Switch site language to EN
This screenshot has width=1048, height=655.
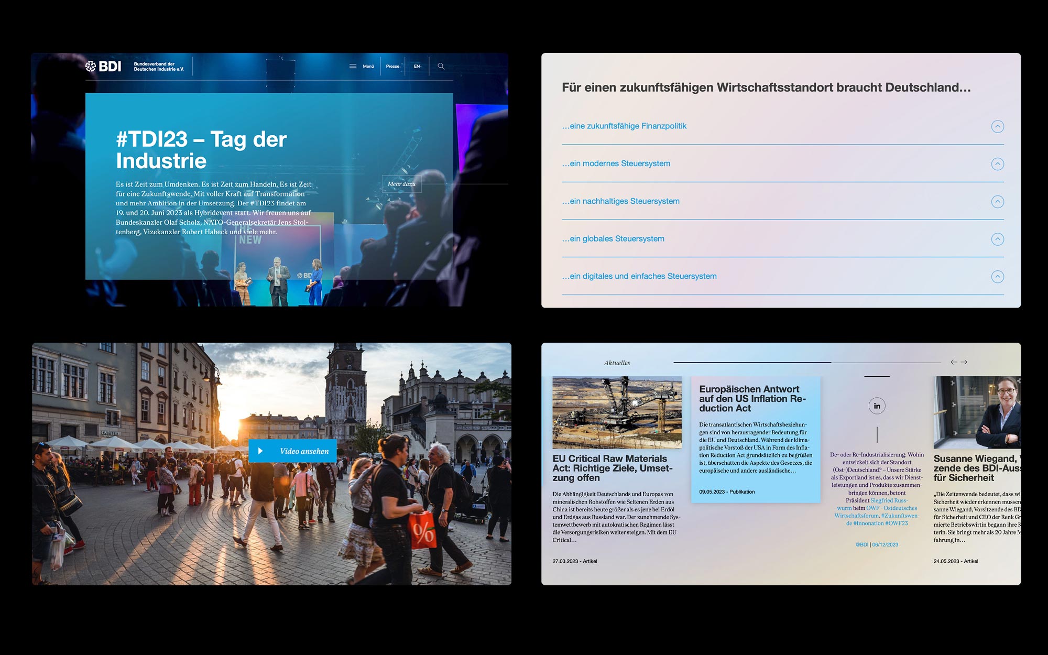pos(417,67)
